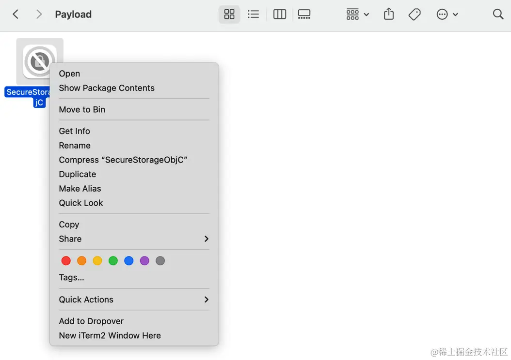Switch to icon grid view
This screenshot has width=511, height=360.
click(229, 15)
